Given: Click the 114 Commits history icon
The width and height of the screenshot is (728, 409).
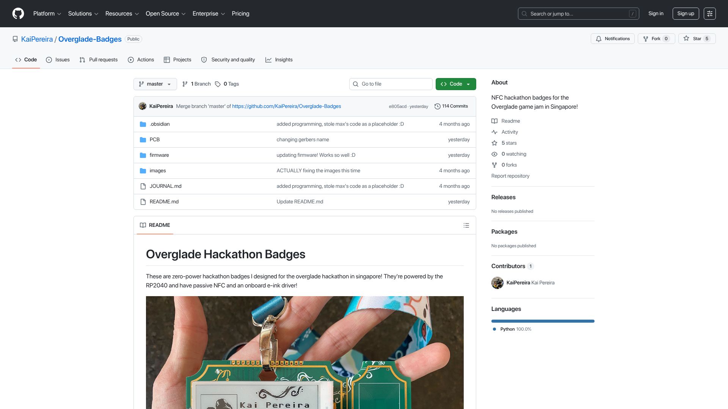Looking at the screenshot, I should coord(437,106).
